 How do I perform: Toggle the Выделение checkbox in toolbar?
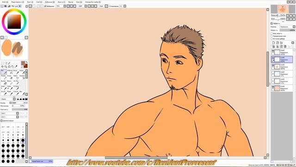[x=45, y=6]
